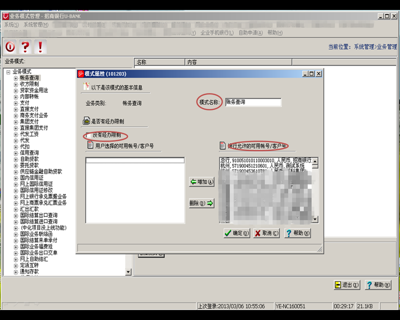Confirm with the 确定(O) button

(x=237, y=233)
